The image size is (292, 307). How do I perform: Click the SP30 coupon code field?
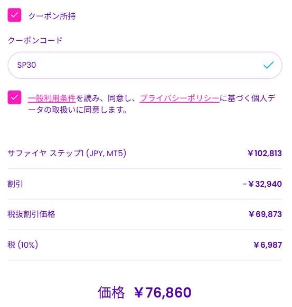[145, 65]
